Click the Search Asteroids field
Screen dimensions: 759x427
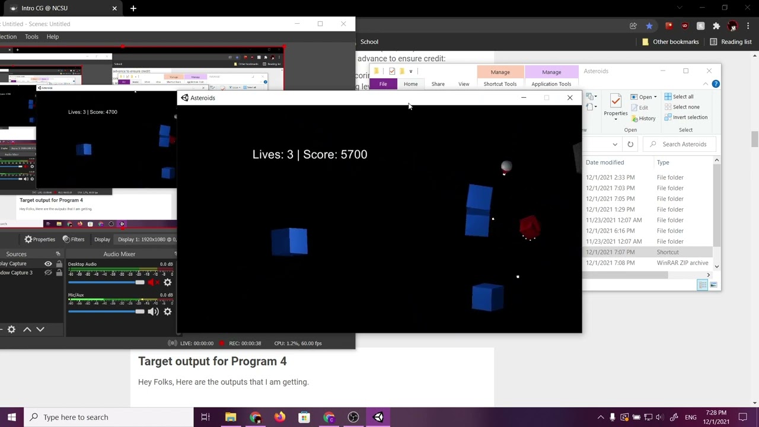tap(680, 144)
